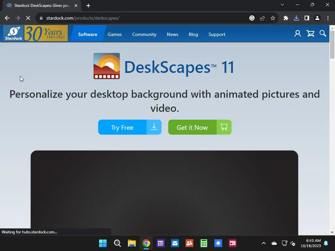Viewport: 335px width, 251px height.
Task: Click Chrome icon in taskbar
Action: point(146,243)
